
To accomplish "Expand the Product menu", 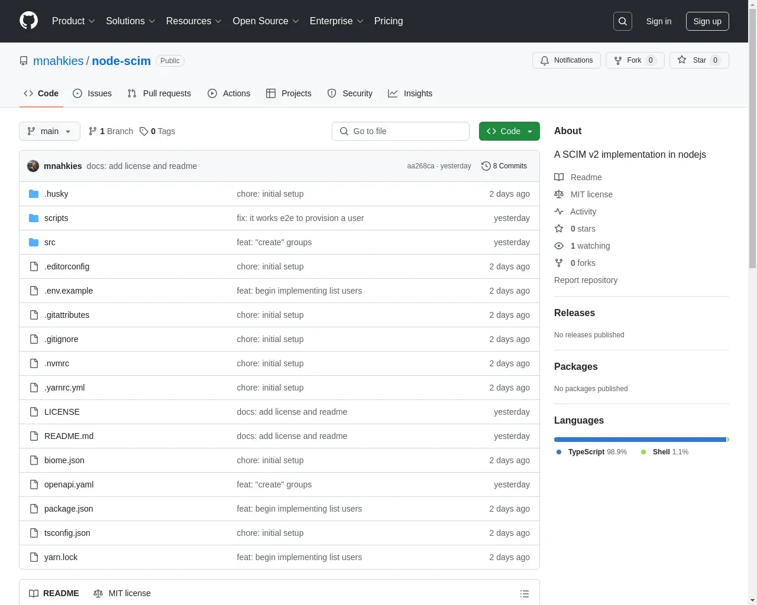I will 73,21.
